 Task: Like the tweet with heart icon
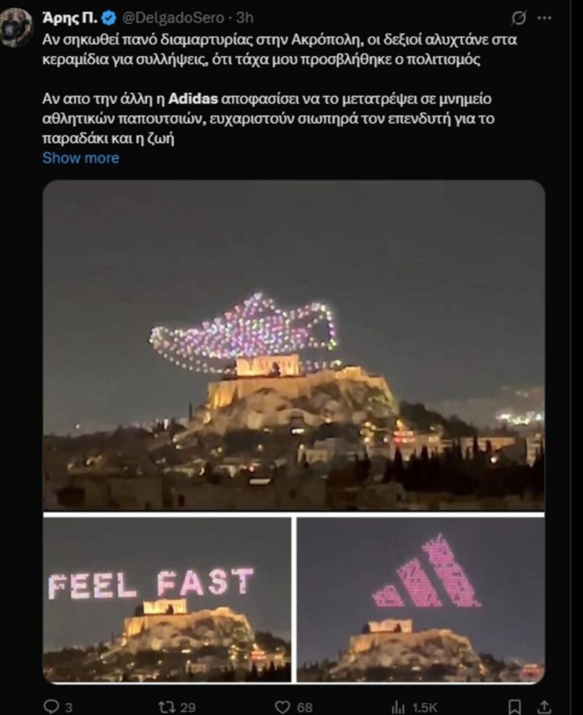click(283, 707)
